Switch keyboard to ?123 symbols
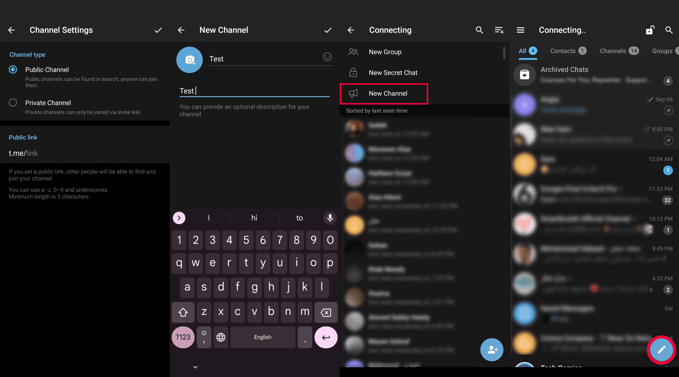The height and width of the screenshot is (377, 679). 183,337
